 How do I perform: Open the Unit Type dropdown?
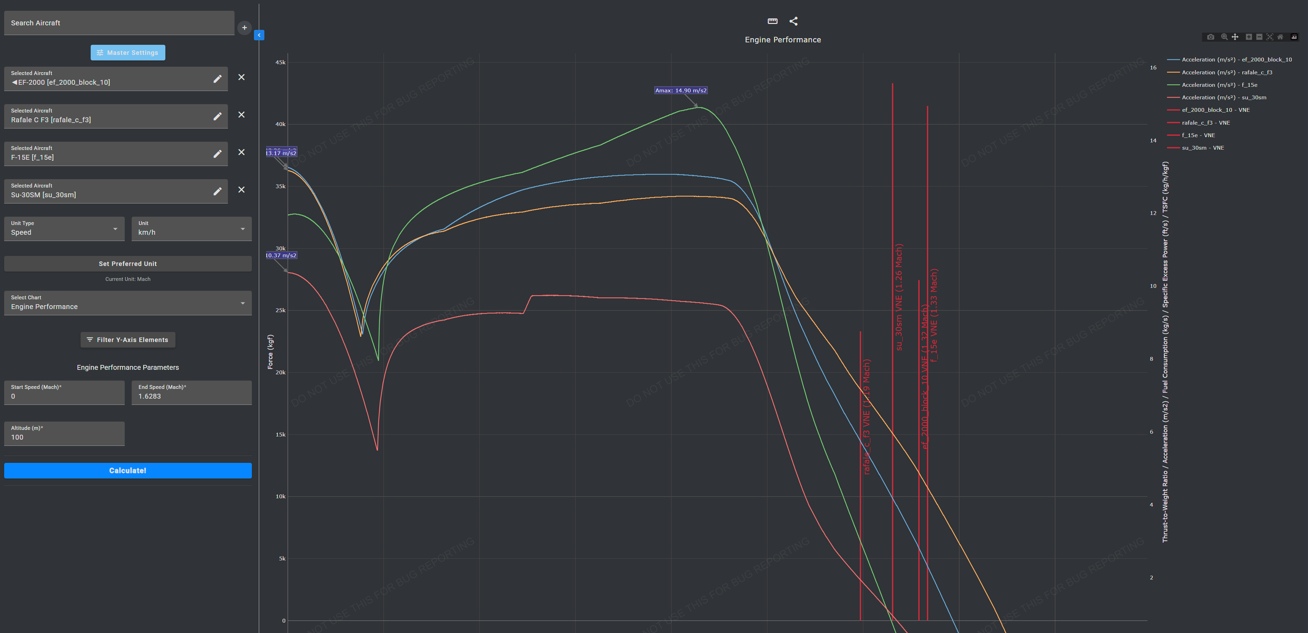[x=64, y=229]
